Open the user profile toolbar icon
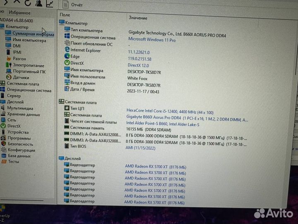Image resolution: width=298 pixels, height=224 pixels. pos(39,3)
